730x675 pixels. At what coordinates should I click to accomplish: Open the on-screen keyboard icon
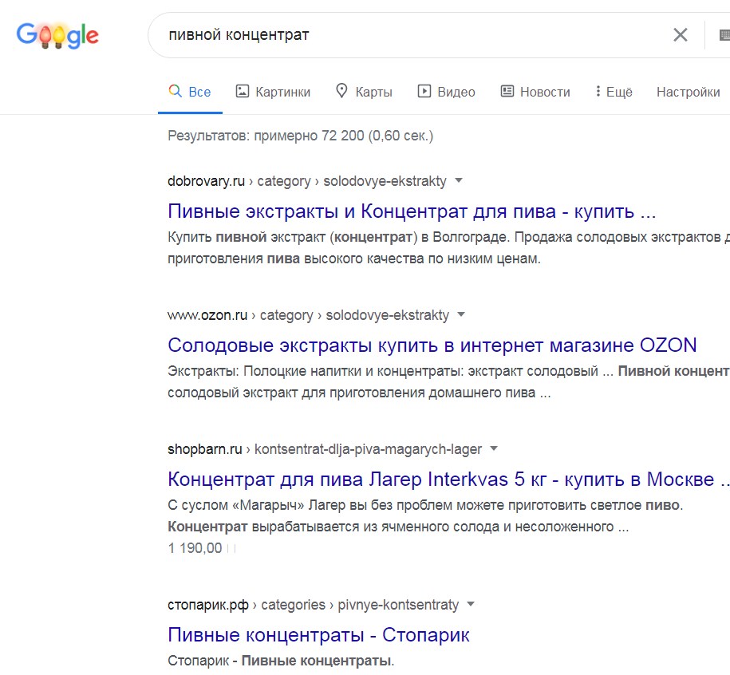point(724,35)
